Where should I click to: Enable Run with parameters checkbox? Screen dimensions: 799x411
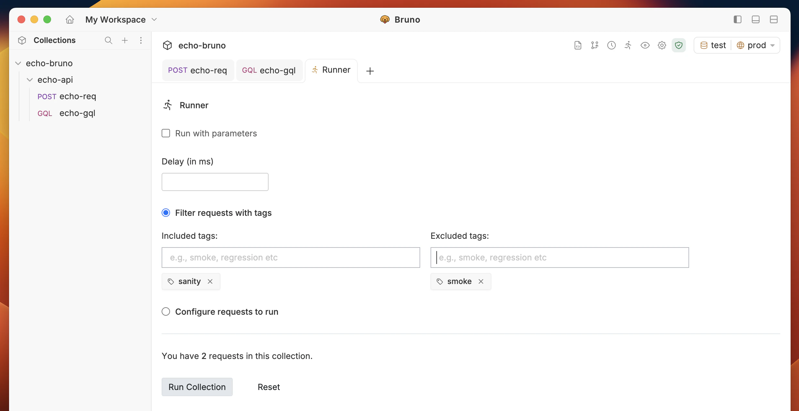coord(166,133)
